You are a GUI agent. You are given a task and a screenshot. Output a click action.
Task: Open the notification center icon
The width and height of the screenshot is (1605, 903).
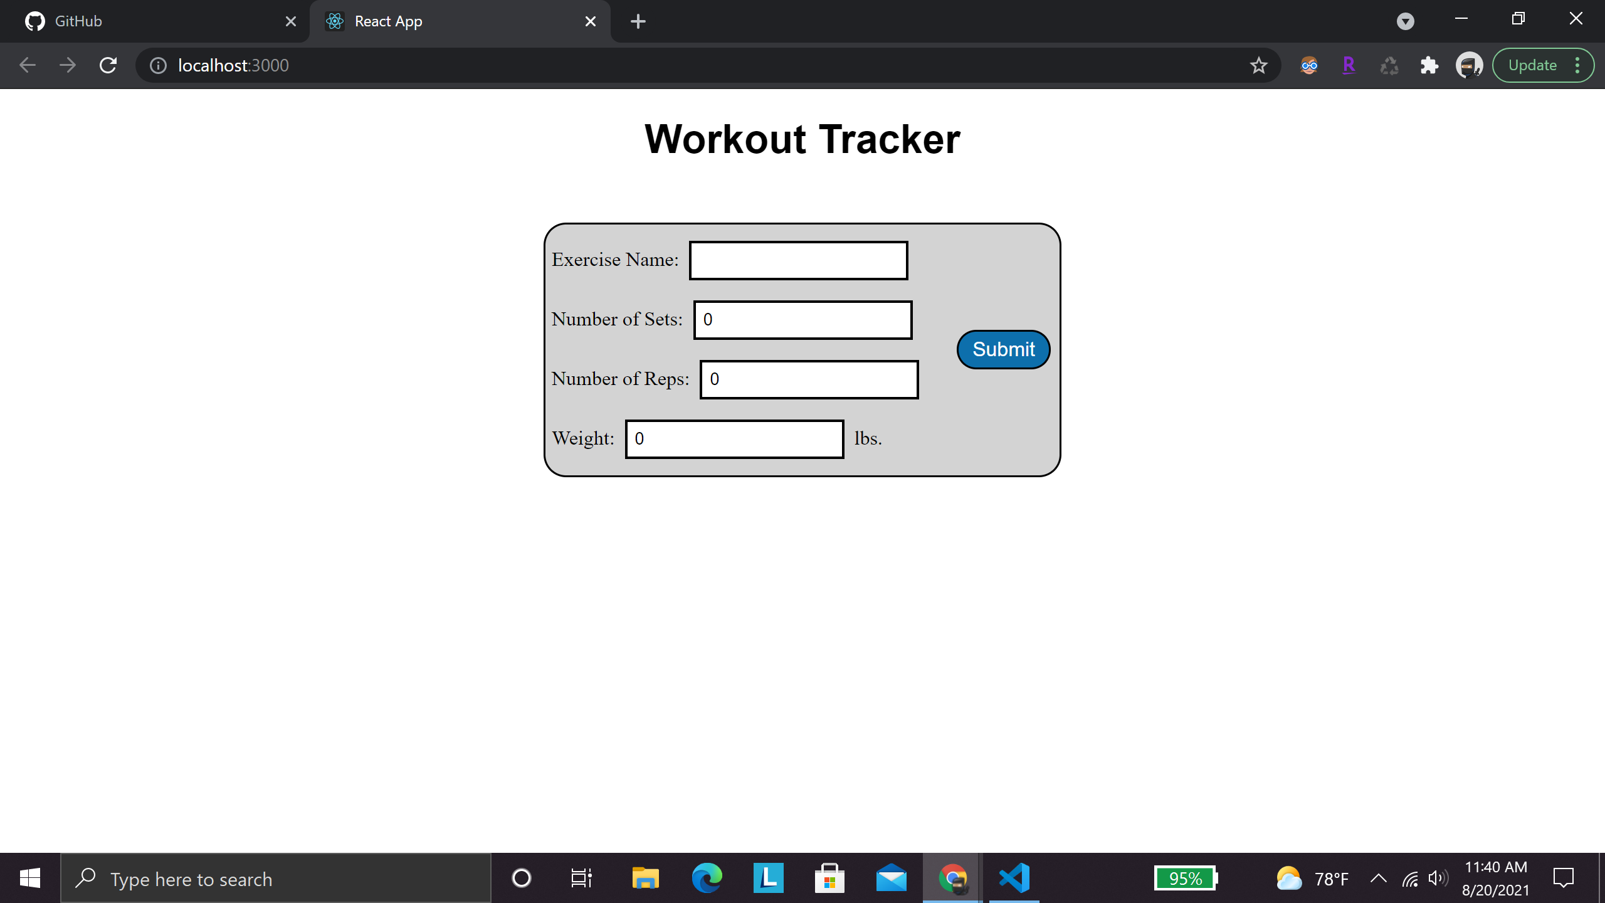click(1563, 878)
